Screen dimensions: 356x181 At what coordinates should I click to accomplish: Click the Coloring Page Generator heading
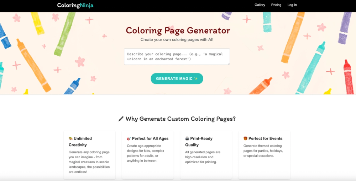(178, 31)
